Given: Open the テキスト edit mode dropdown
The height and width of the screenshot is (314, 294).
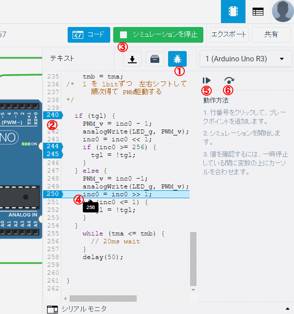Looking at the screenshot, I should click(x=62, y=58).
